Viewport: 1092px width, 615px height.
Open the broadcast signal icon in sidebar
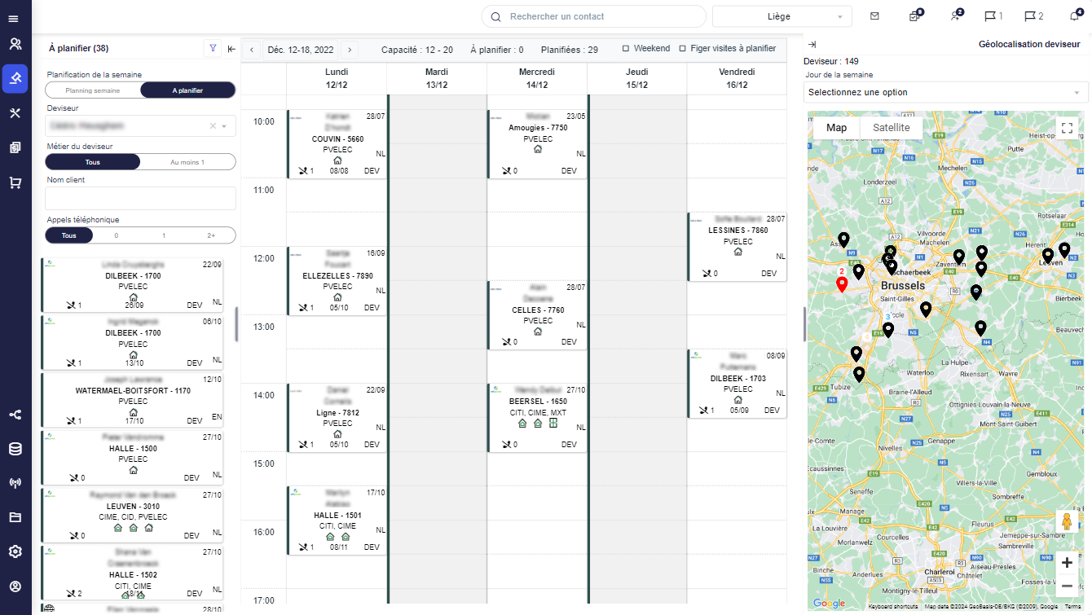click(x=15, y=483)
